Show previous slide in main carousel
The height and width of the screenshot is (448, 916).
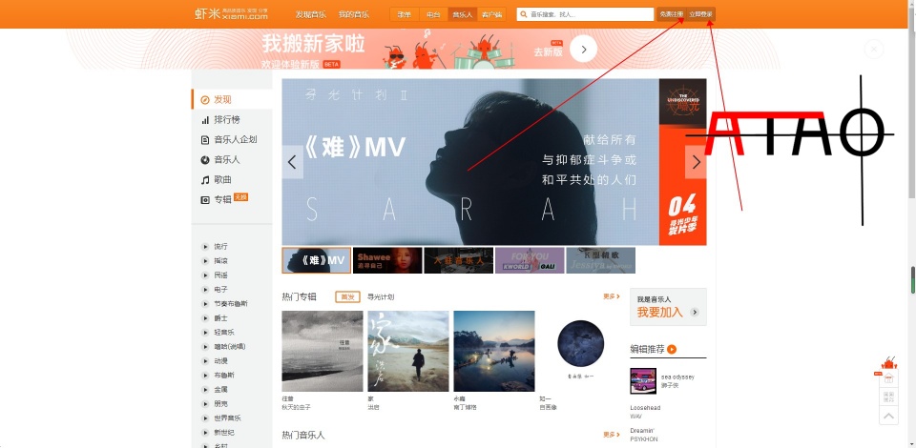(x=292, y=162)
